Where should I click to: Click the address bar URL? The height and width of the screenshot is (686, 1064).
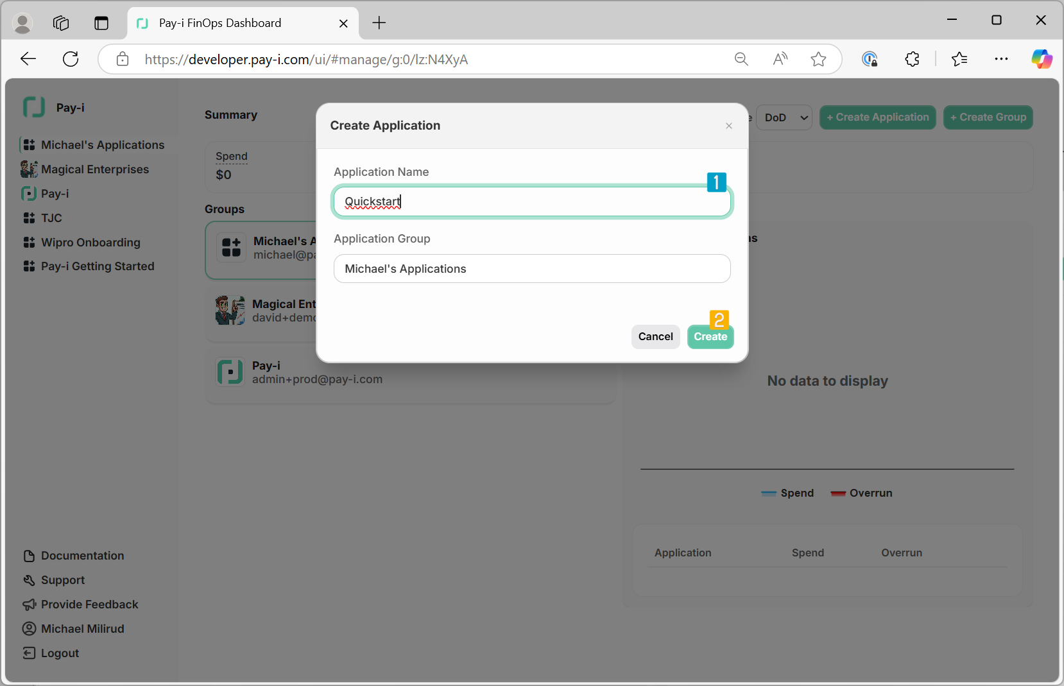pyautogui.click(x=306, y=60)
